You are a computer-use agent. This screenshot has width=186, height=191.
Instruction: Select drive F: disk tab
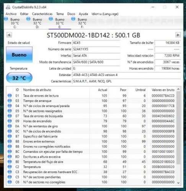pyautogui.click(x=82, y=23)
